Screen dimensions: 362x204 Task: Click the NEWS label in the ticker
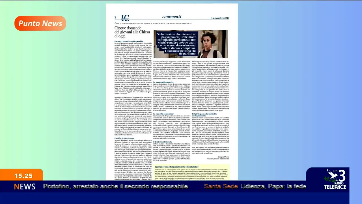tap(25, 186)
